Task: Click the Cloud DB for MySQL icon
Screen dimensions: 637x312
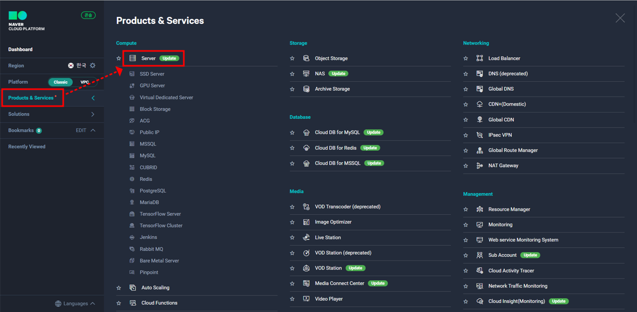Action: tap(307, 132)
